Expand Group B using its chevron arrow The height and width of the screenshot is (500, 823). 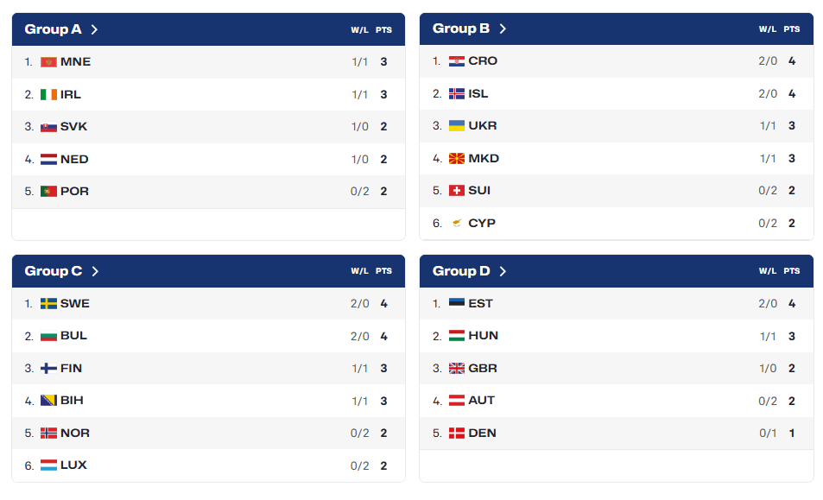(503, 28)
